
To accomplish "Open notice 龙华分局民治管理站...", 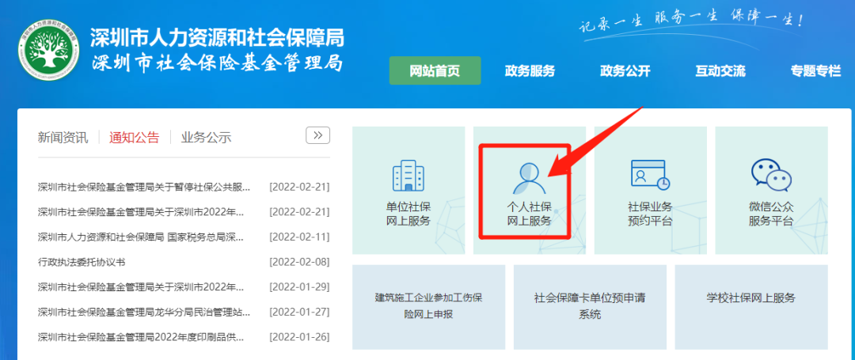I will point(144,312).
